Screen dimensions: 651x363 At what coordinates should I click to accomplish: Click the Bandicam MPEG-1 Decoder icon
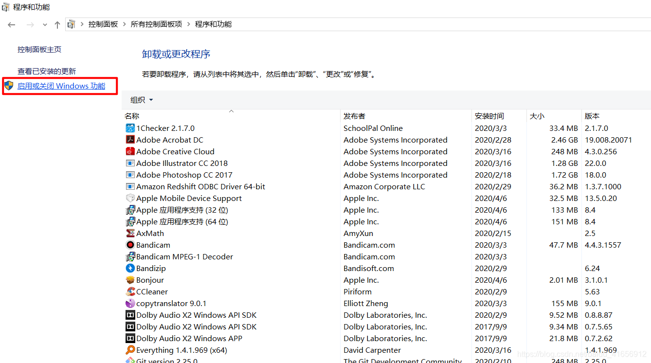pyautogui.click(x=130, y=256)
